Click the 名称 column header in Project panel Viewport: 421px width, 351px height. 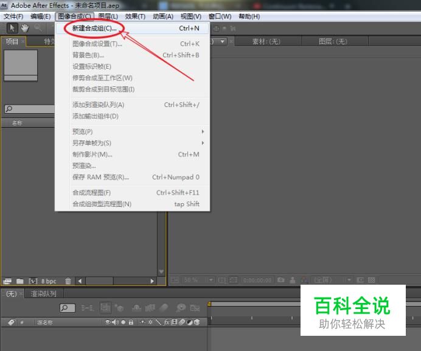pyautogui.click(x=16, y=123)
